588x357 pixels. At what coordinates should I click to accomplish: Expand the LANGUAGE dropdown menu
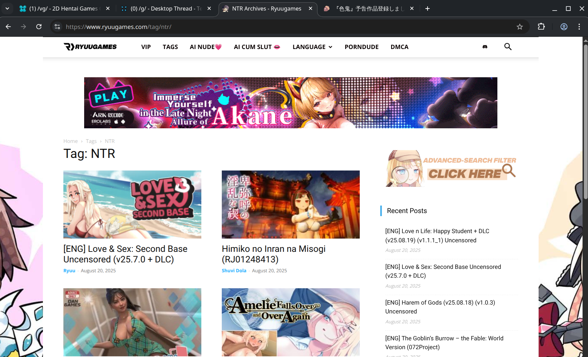(x=312, y=47)
